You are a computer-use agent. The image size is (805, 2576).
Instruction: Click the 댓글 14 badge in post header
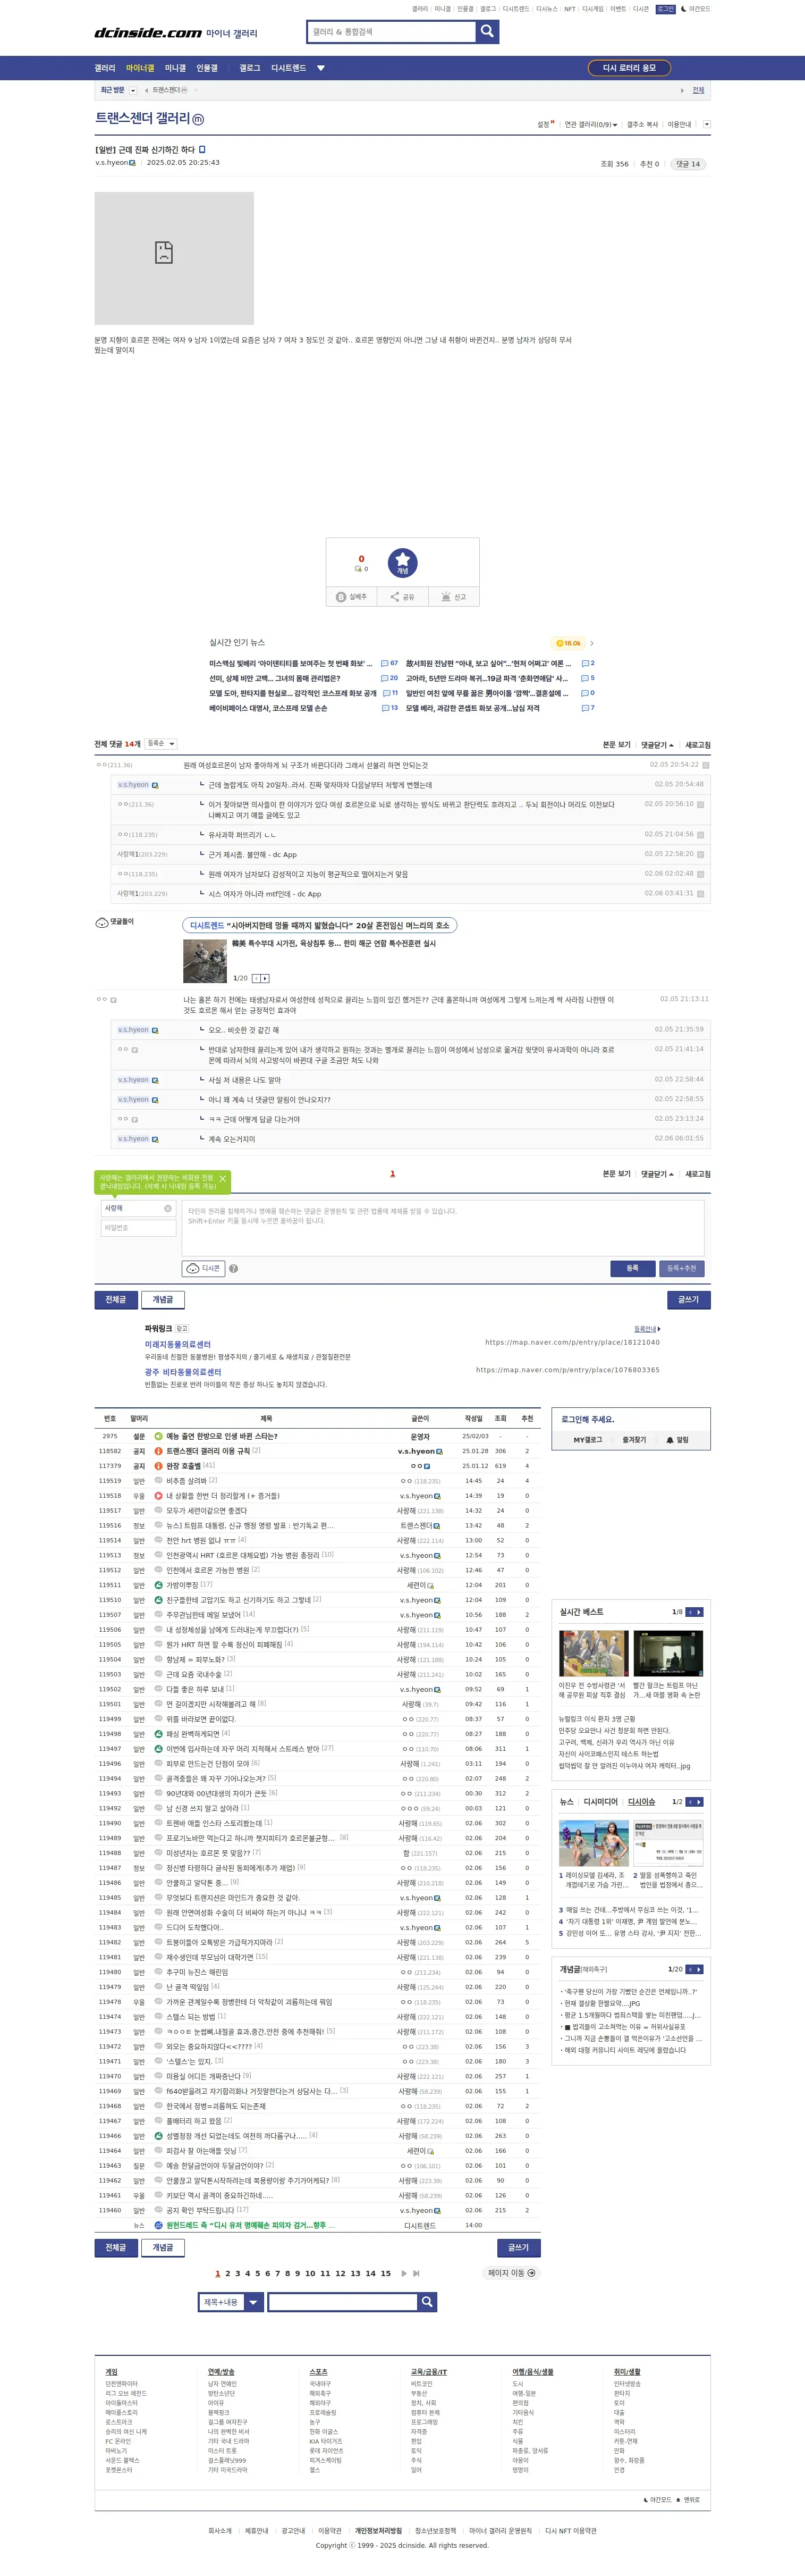point(687,164)
